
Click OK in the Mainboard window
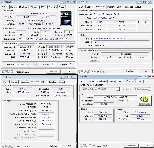click(146, 71)
